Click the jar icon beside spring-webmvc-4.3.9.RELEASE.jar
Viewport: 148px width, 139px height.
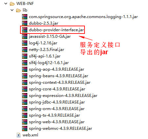click(x=25, y=128)
